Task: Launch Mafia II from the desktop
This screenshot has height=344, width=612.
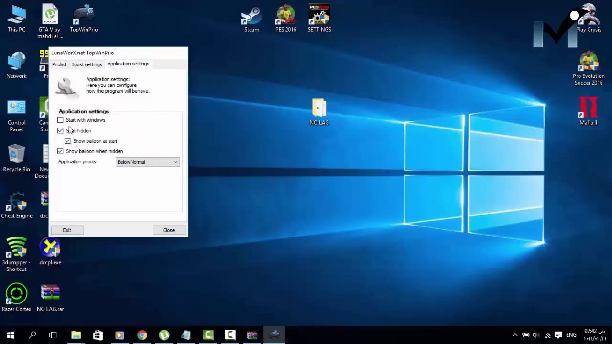Action: (x=588, y=111)
